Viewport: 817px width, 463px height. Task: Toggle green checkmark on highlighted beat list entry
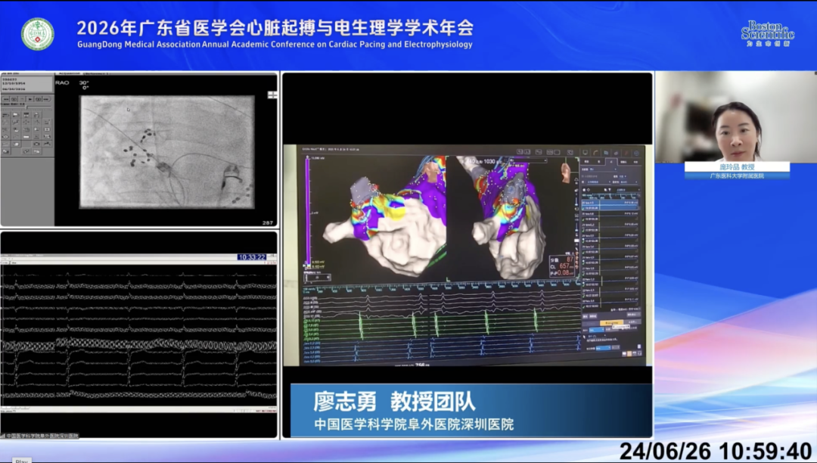point(583,208)
